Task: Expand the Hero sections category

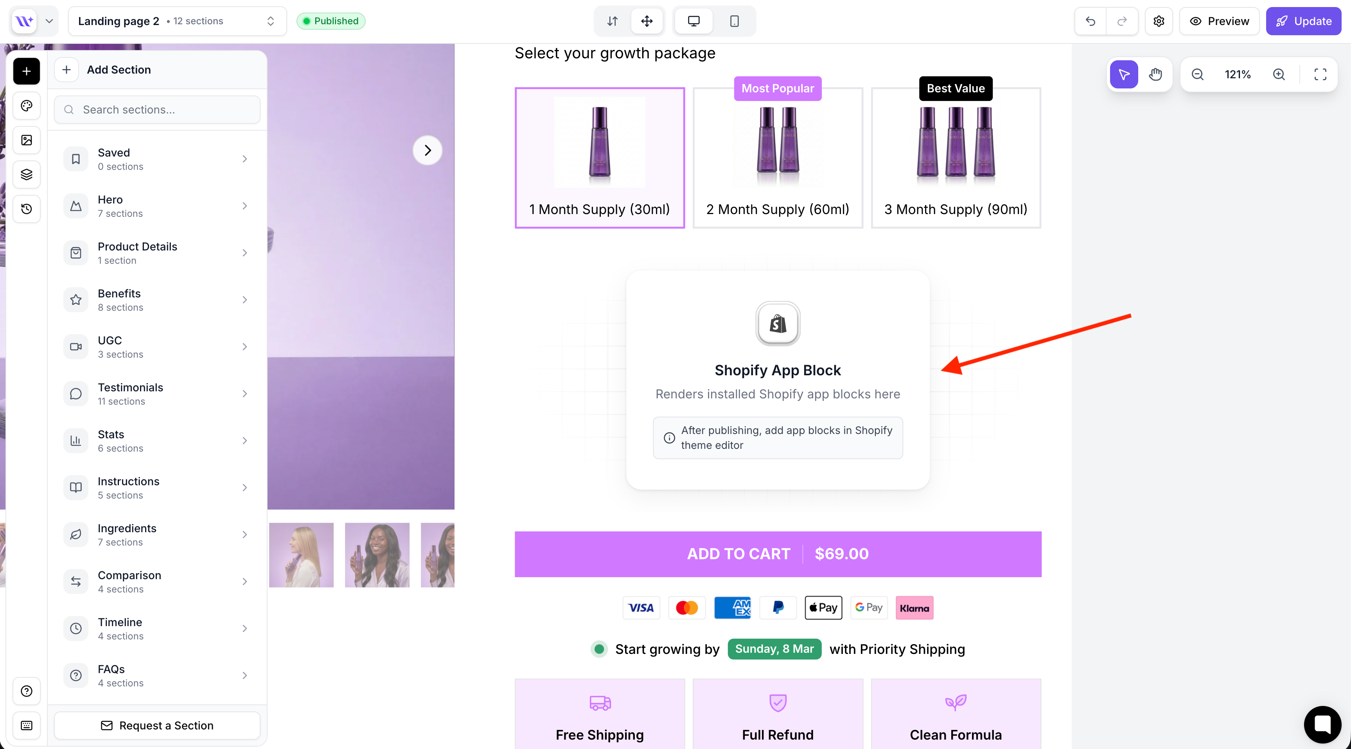Action: point(157,206)
